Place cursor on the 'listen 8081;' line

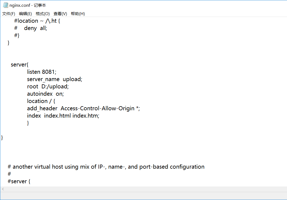coord(42,72)
